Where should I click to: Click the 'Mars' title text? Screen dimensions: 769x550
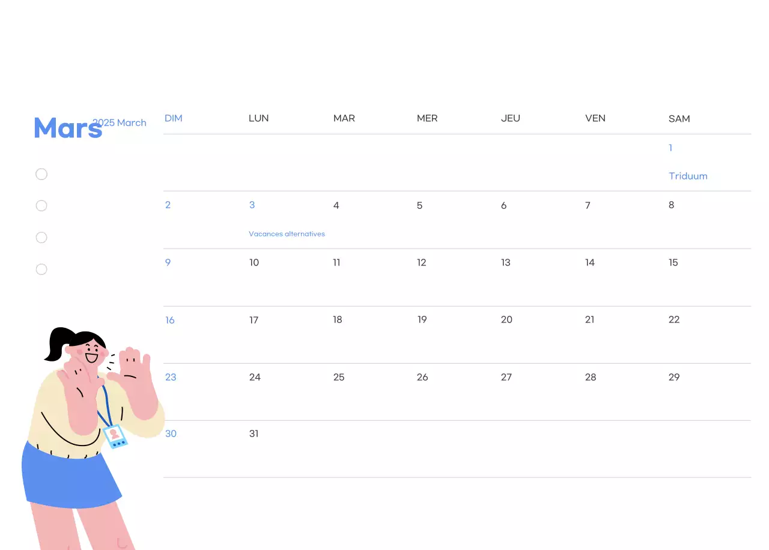click(x=67, y=127)
